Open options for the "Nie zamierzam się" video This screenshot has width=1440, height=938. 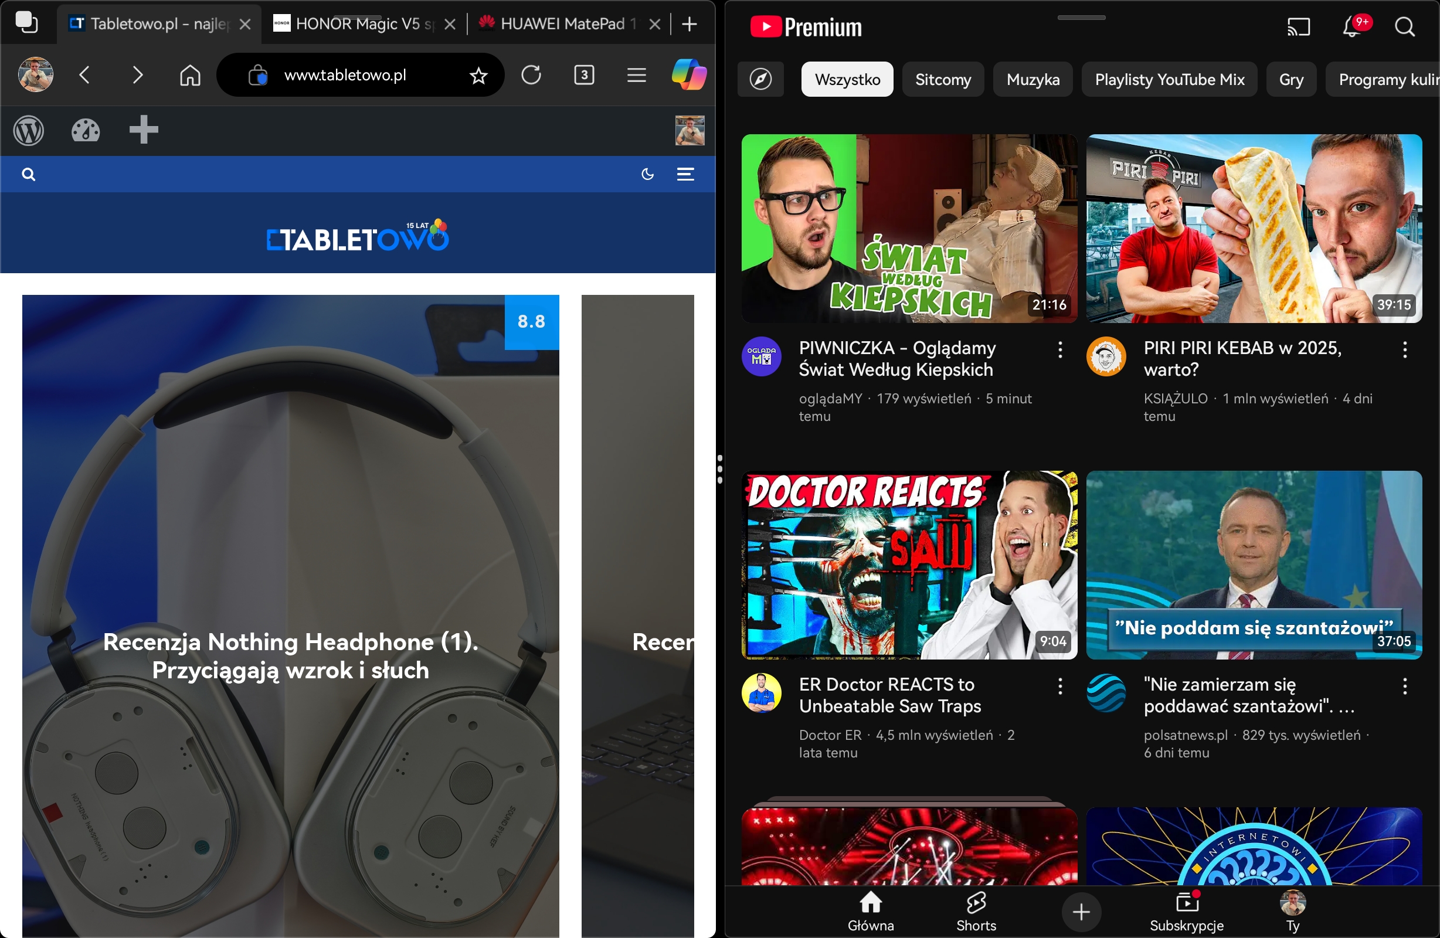click(x=1405, y=686)
